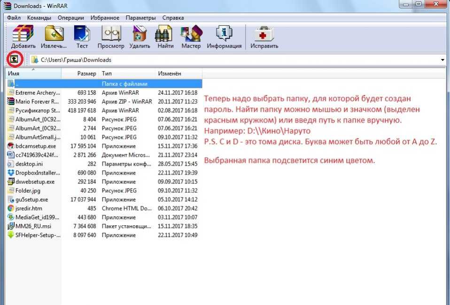Open the Избранное menu
This screenshot has height=305, width=450.
[x=106, y=18]
